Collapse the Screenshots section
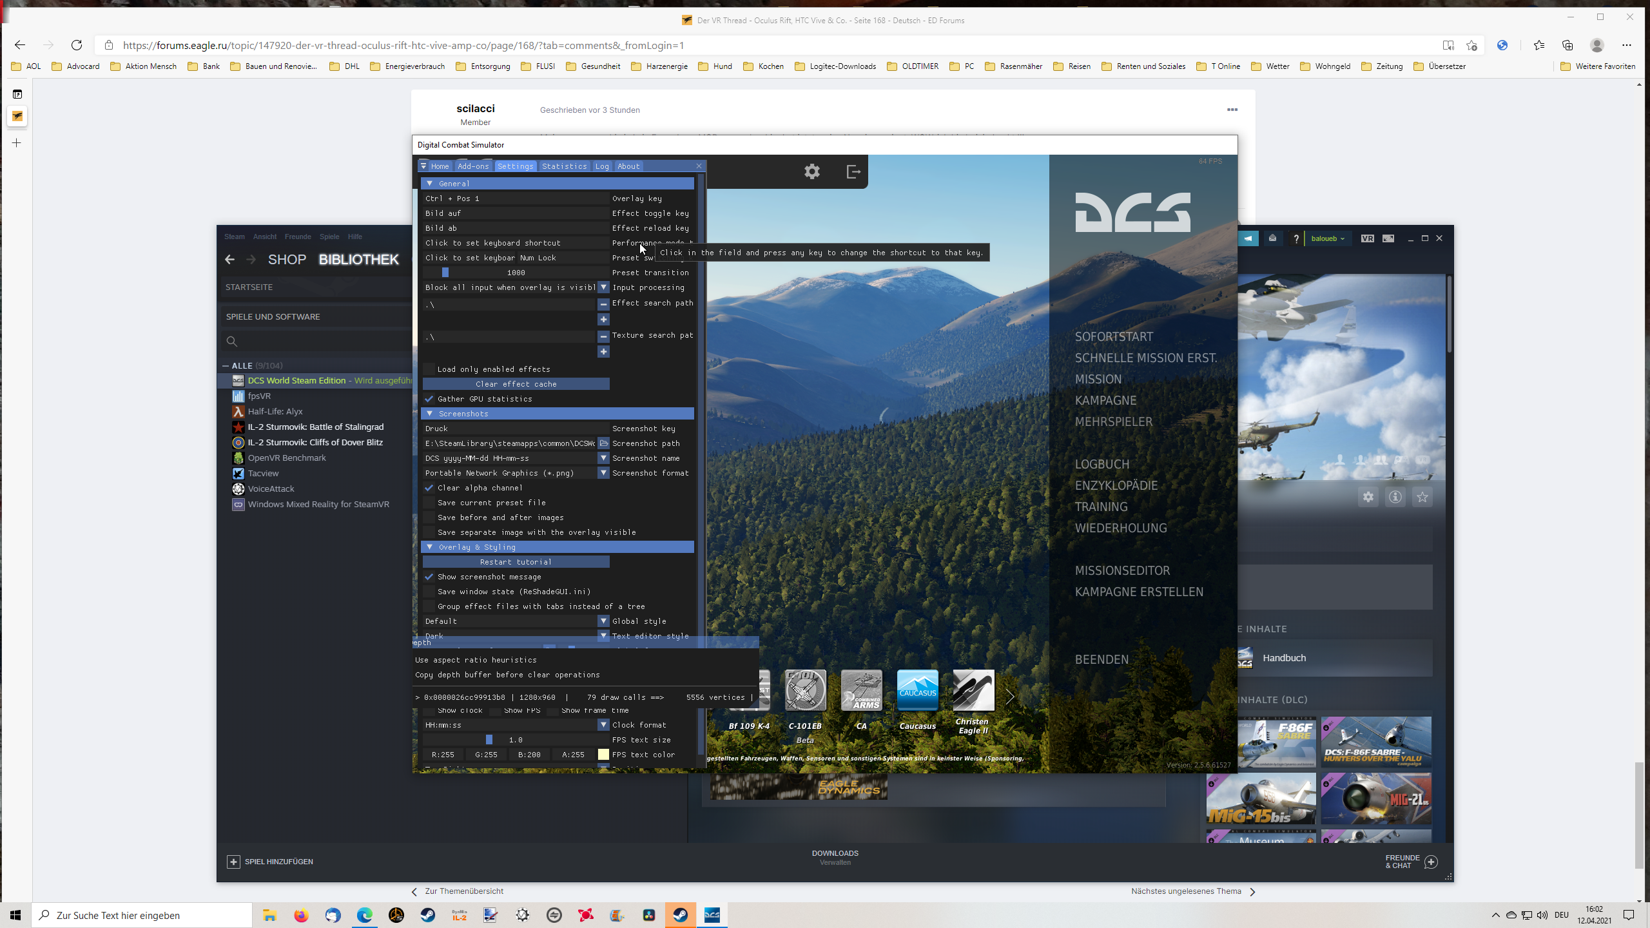The height and width of the screenshot is (928, 1650). (430, 414)
